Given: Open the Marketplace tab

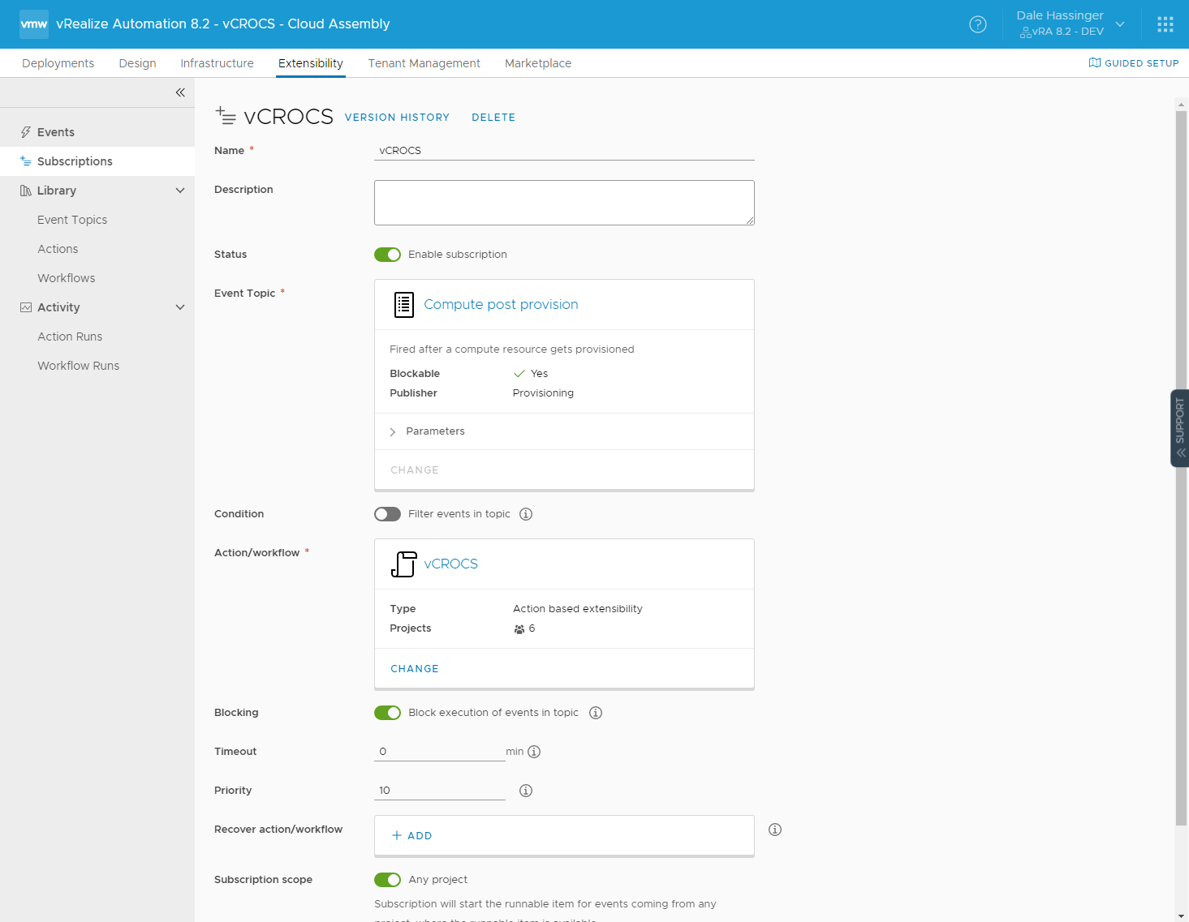Looking at the screenshot, I should pos(537,63).
